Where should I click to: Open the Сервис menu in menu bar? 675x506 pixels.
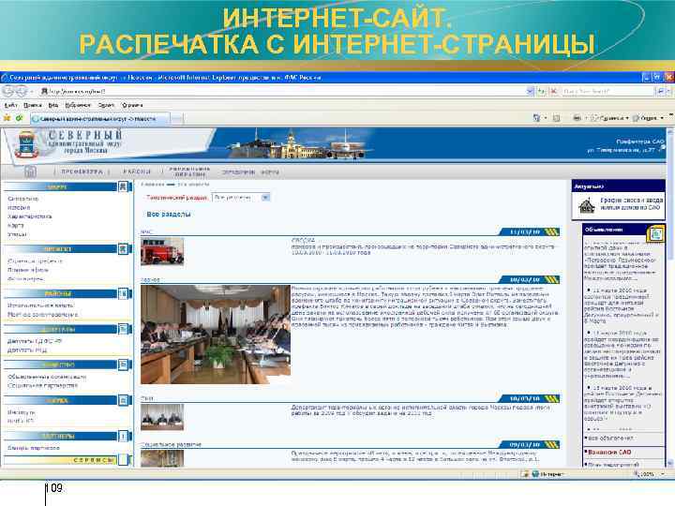click(106, 105)
